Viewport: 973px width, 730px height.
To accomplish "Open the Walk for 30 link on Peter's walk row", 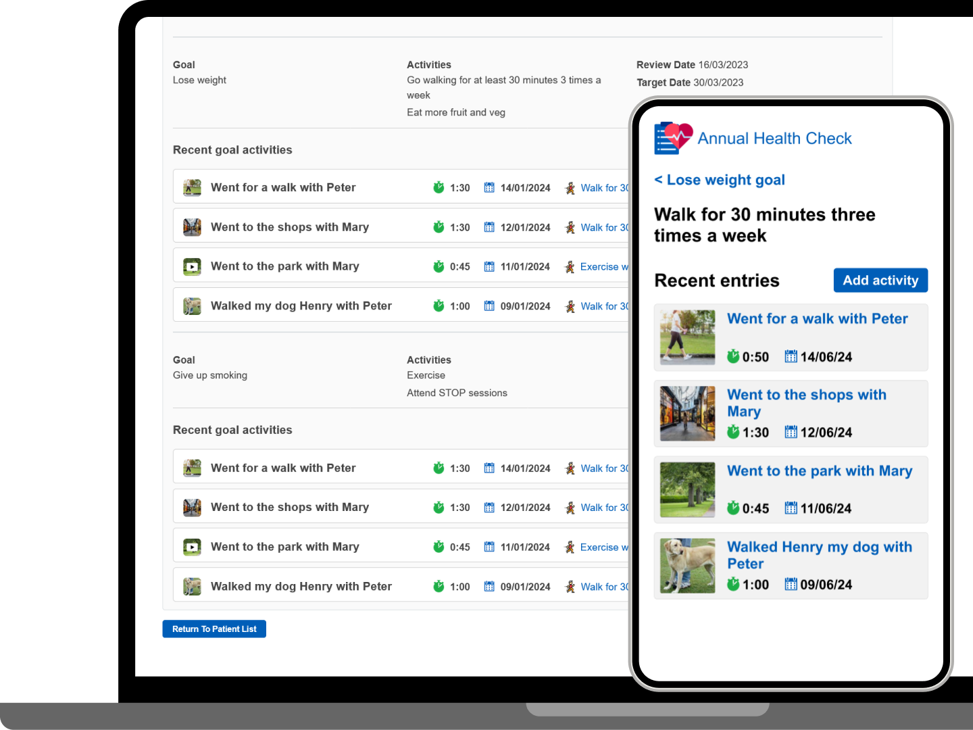I will point(603,187).
